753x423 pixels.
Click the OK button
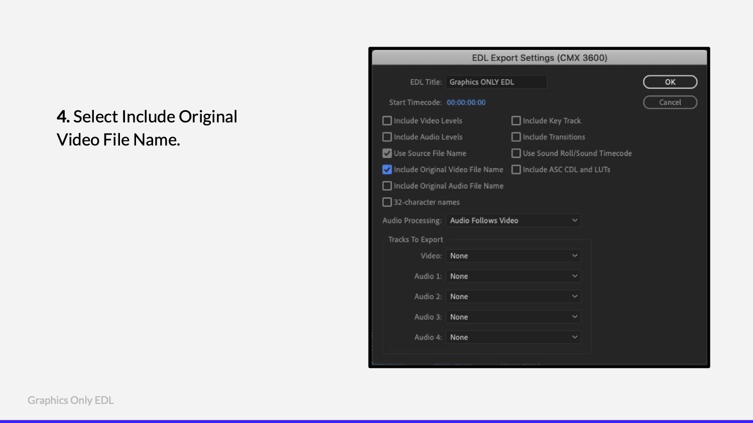tap(670, 82)
